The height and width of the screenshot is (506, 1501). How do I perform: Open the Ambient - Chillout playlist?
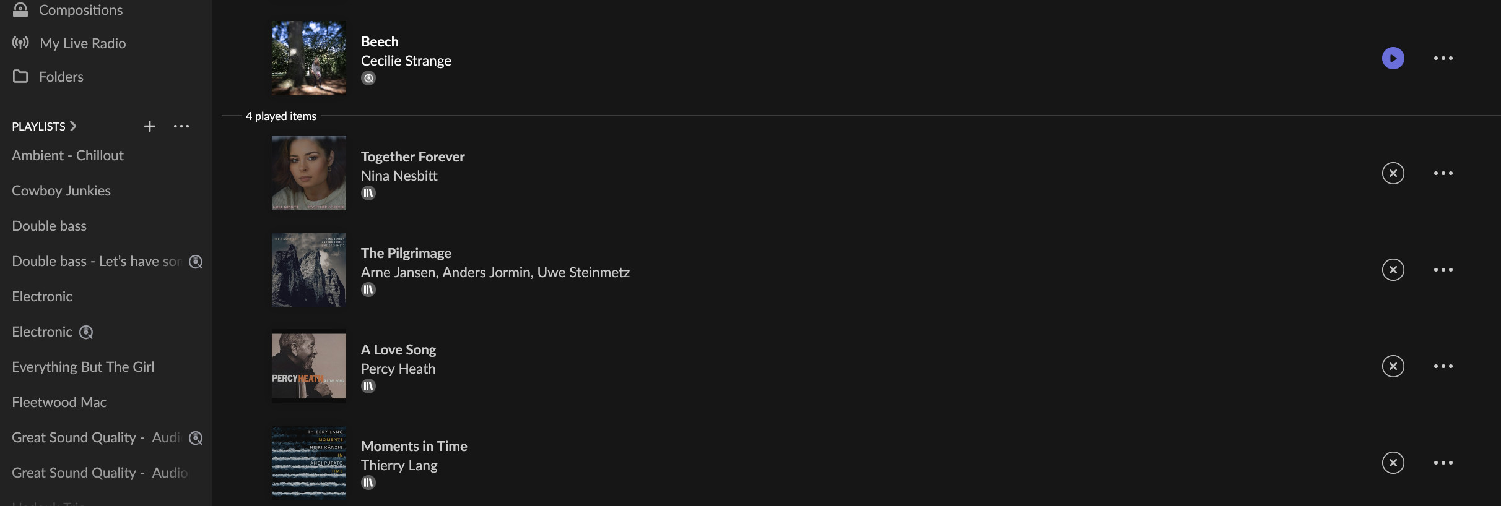click(x=67, y=155)
